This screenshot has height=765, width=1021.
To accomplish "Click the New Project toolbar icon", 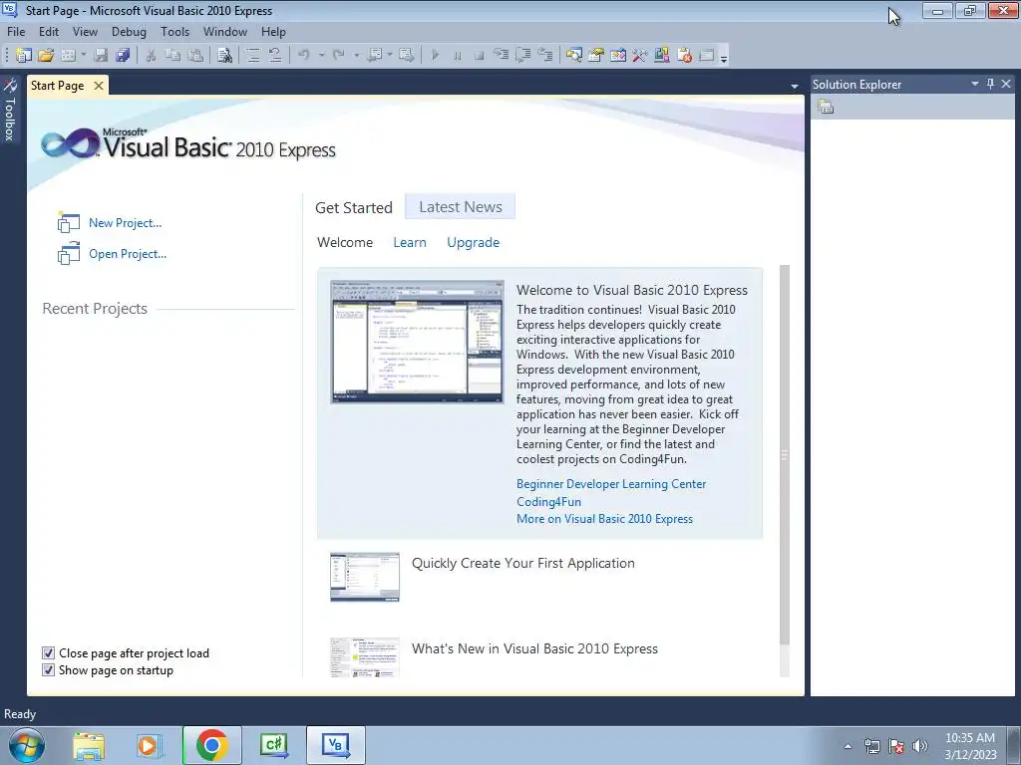I will (24, 56).
